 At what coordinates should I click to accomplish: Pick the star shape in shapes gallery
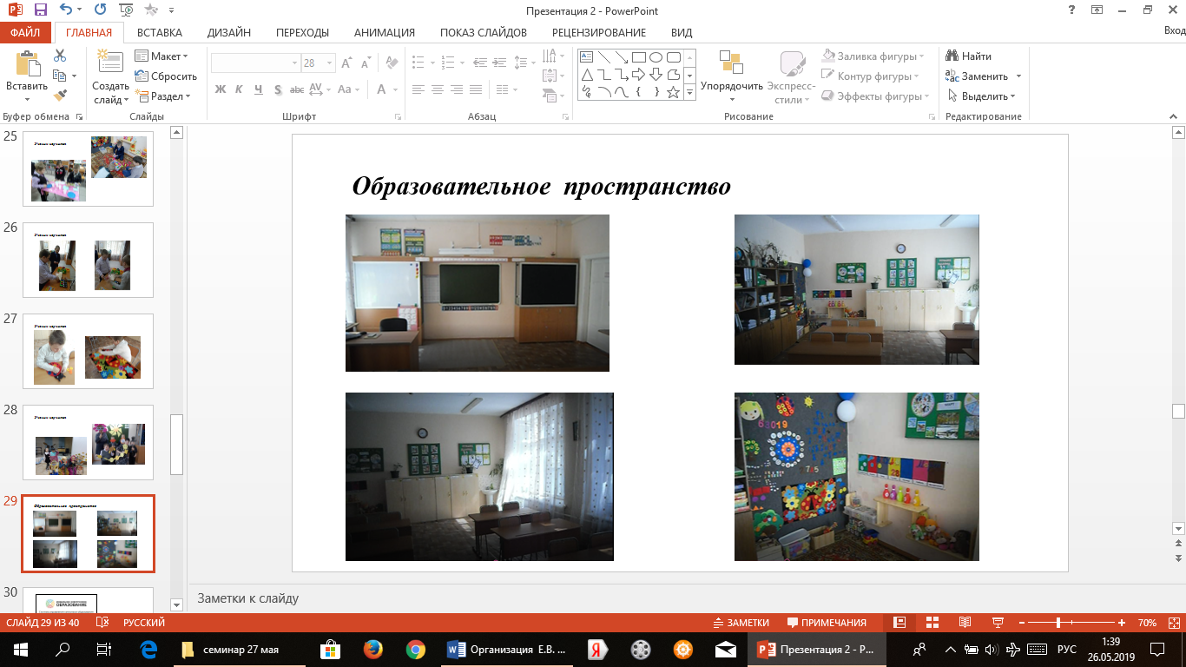(673, 92)
